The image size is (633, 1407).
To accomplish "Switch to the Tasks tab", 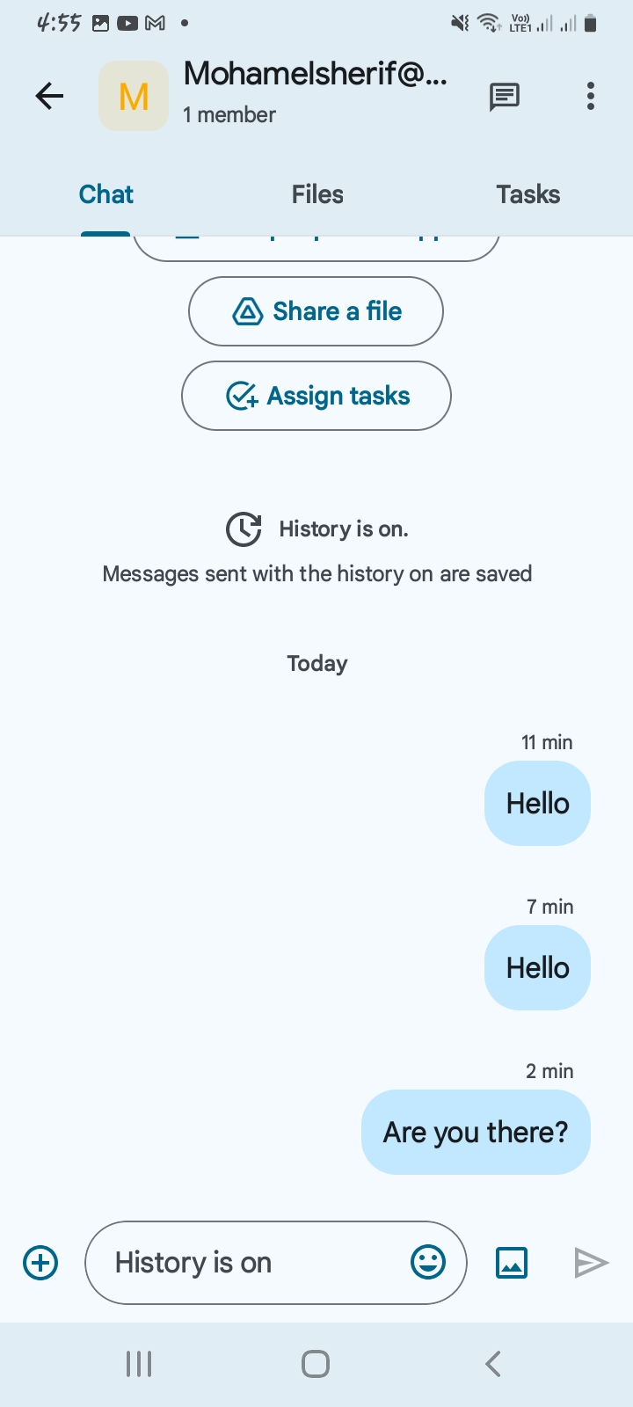I will (527, 194).
